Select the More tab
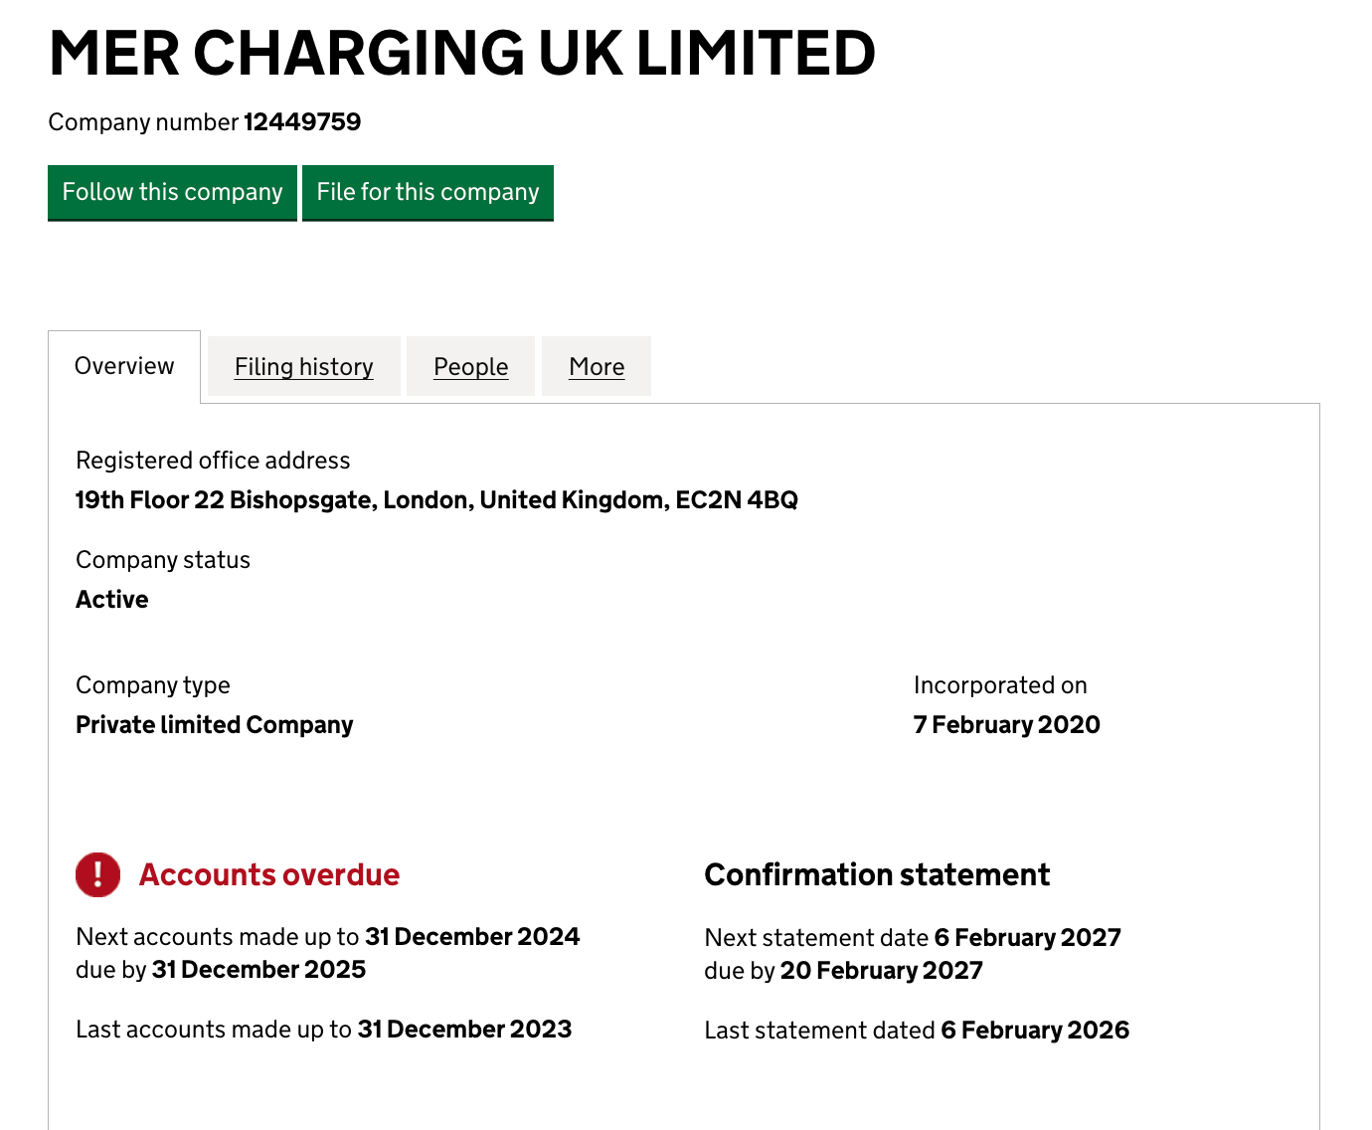1372x1130 pixels. (x=597, y=367)
